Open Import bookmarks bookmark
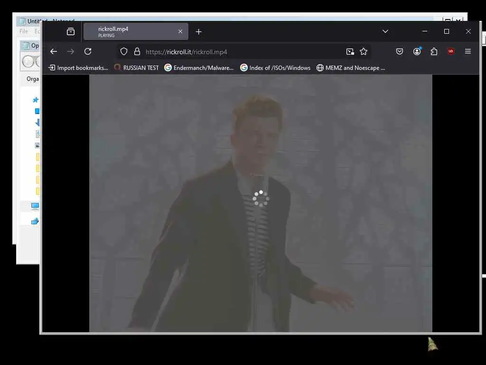This screenshot has height=365, width=486. point(78,67)
